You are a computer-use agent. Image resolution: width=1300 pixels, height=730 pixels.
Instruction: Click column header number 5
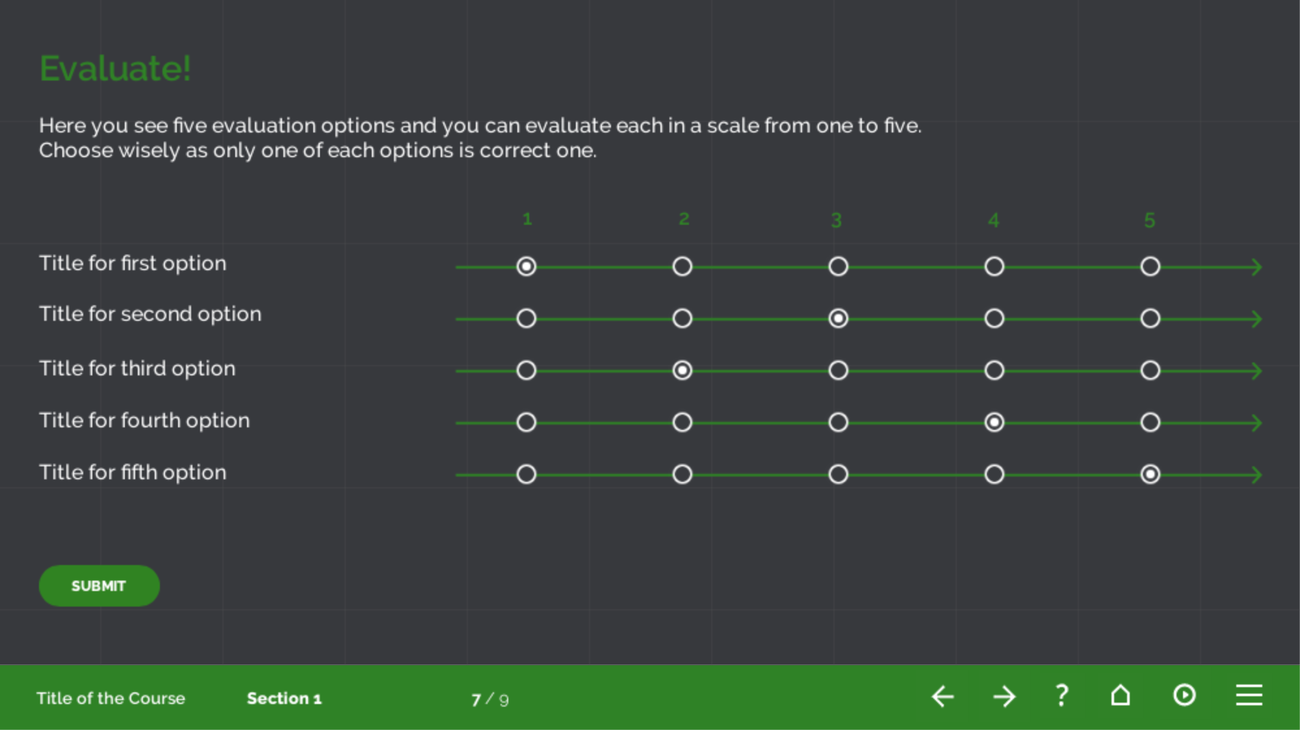click(x=1150, y=221)
